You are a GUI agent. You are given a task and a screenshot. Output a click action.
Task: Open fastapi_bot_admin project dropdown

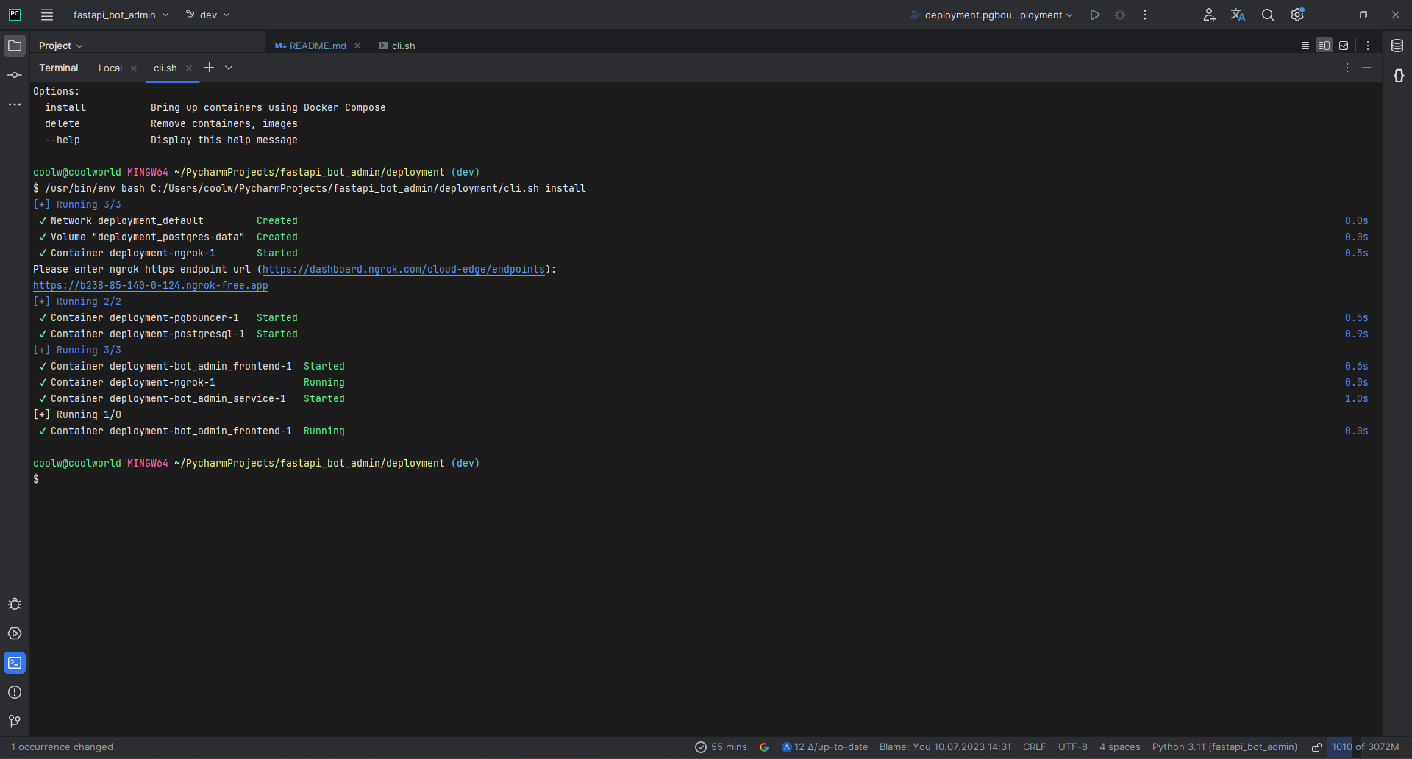point(121,15)
